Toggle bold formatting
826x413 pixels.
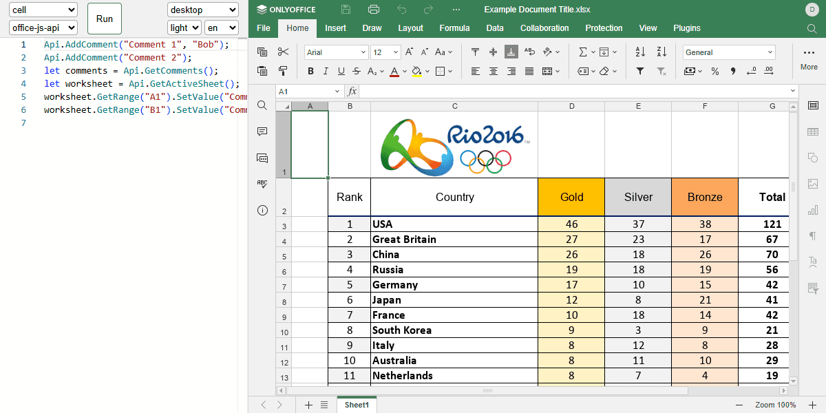(x=310, y=71)
